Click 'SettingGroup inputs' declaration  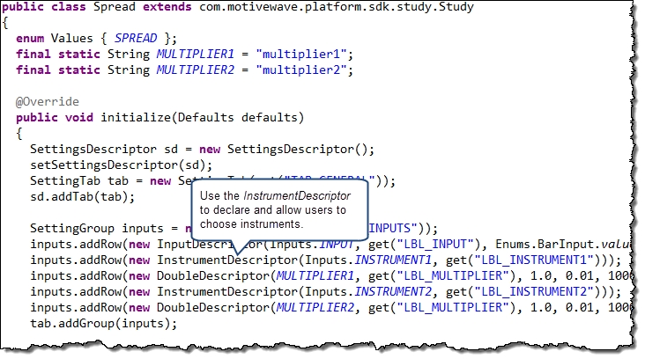(97, 229)
